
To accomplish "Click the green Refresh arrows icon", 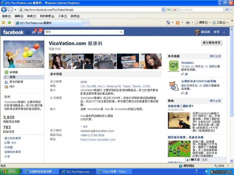I will click(x=169, y=10).
